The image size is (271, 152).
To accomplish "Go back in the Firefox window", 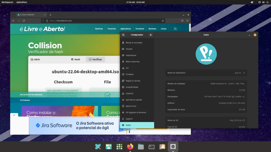I will (14, 21).
